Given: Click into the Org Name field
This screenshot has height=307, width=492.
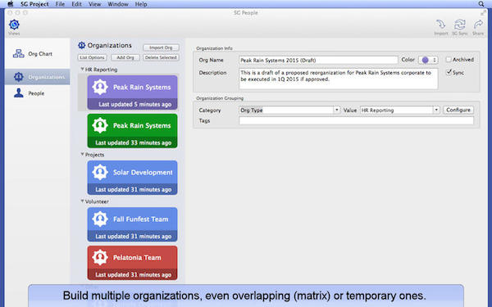Looking at the screenshot, I should coord(318,60).
